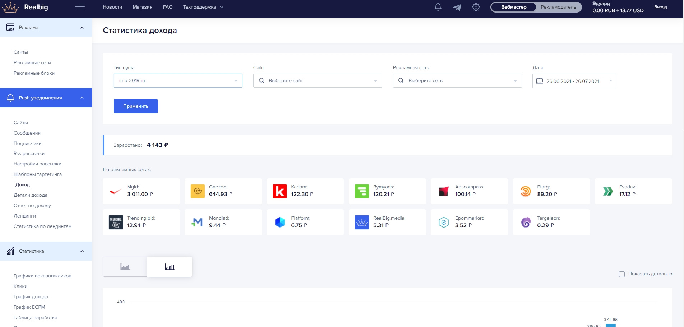Click the Kadam network logo
This screenshot has height=327, width=684.
tap(279, 191)
